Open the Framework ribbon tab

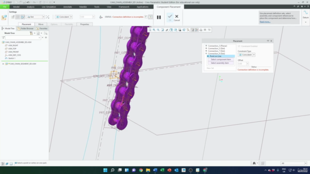(x=124, y=7)
